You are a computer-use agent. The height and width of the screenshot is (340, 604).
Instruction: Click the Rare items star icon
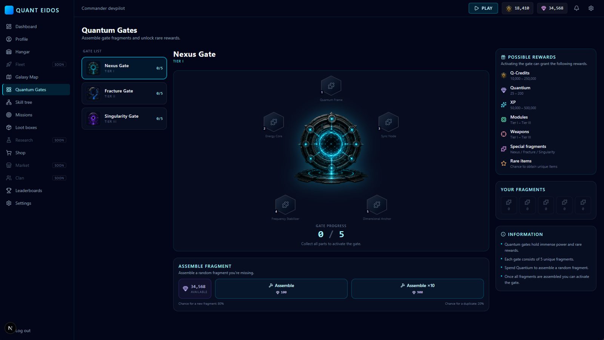[504, 163]
